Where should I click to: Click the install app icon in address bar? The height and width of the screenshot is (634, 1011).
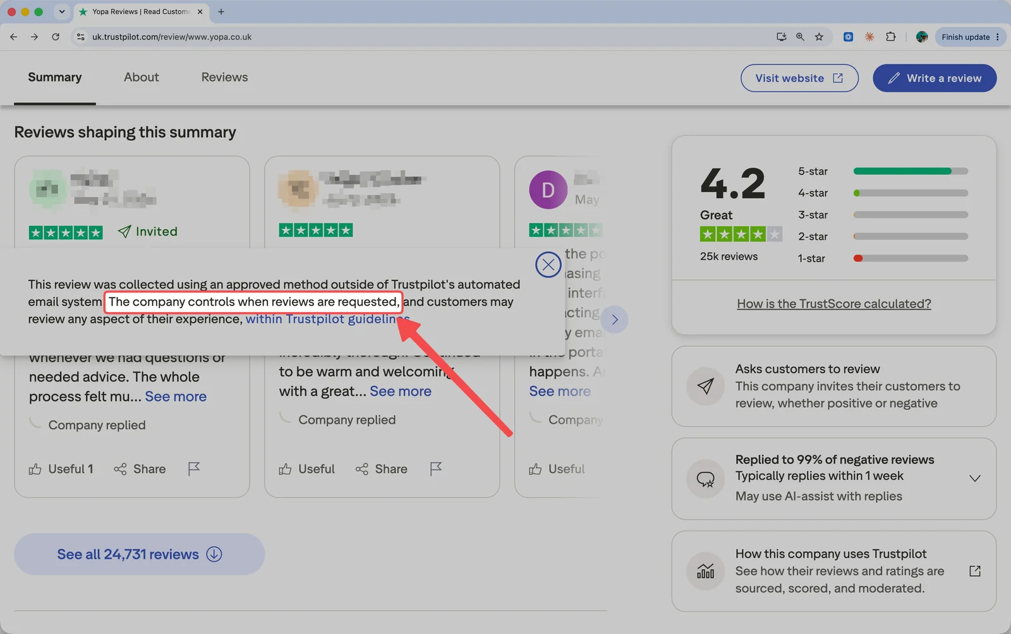782,37
